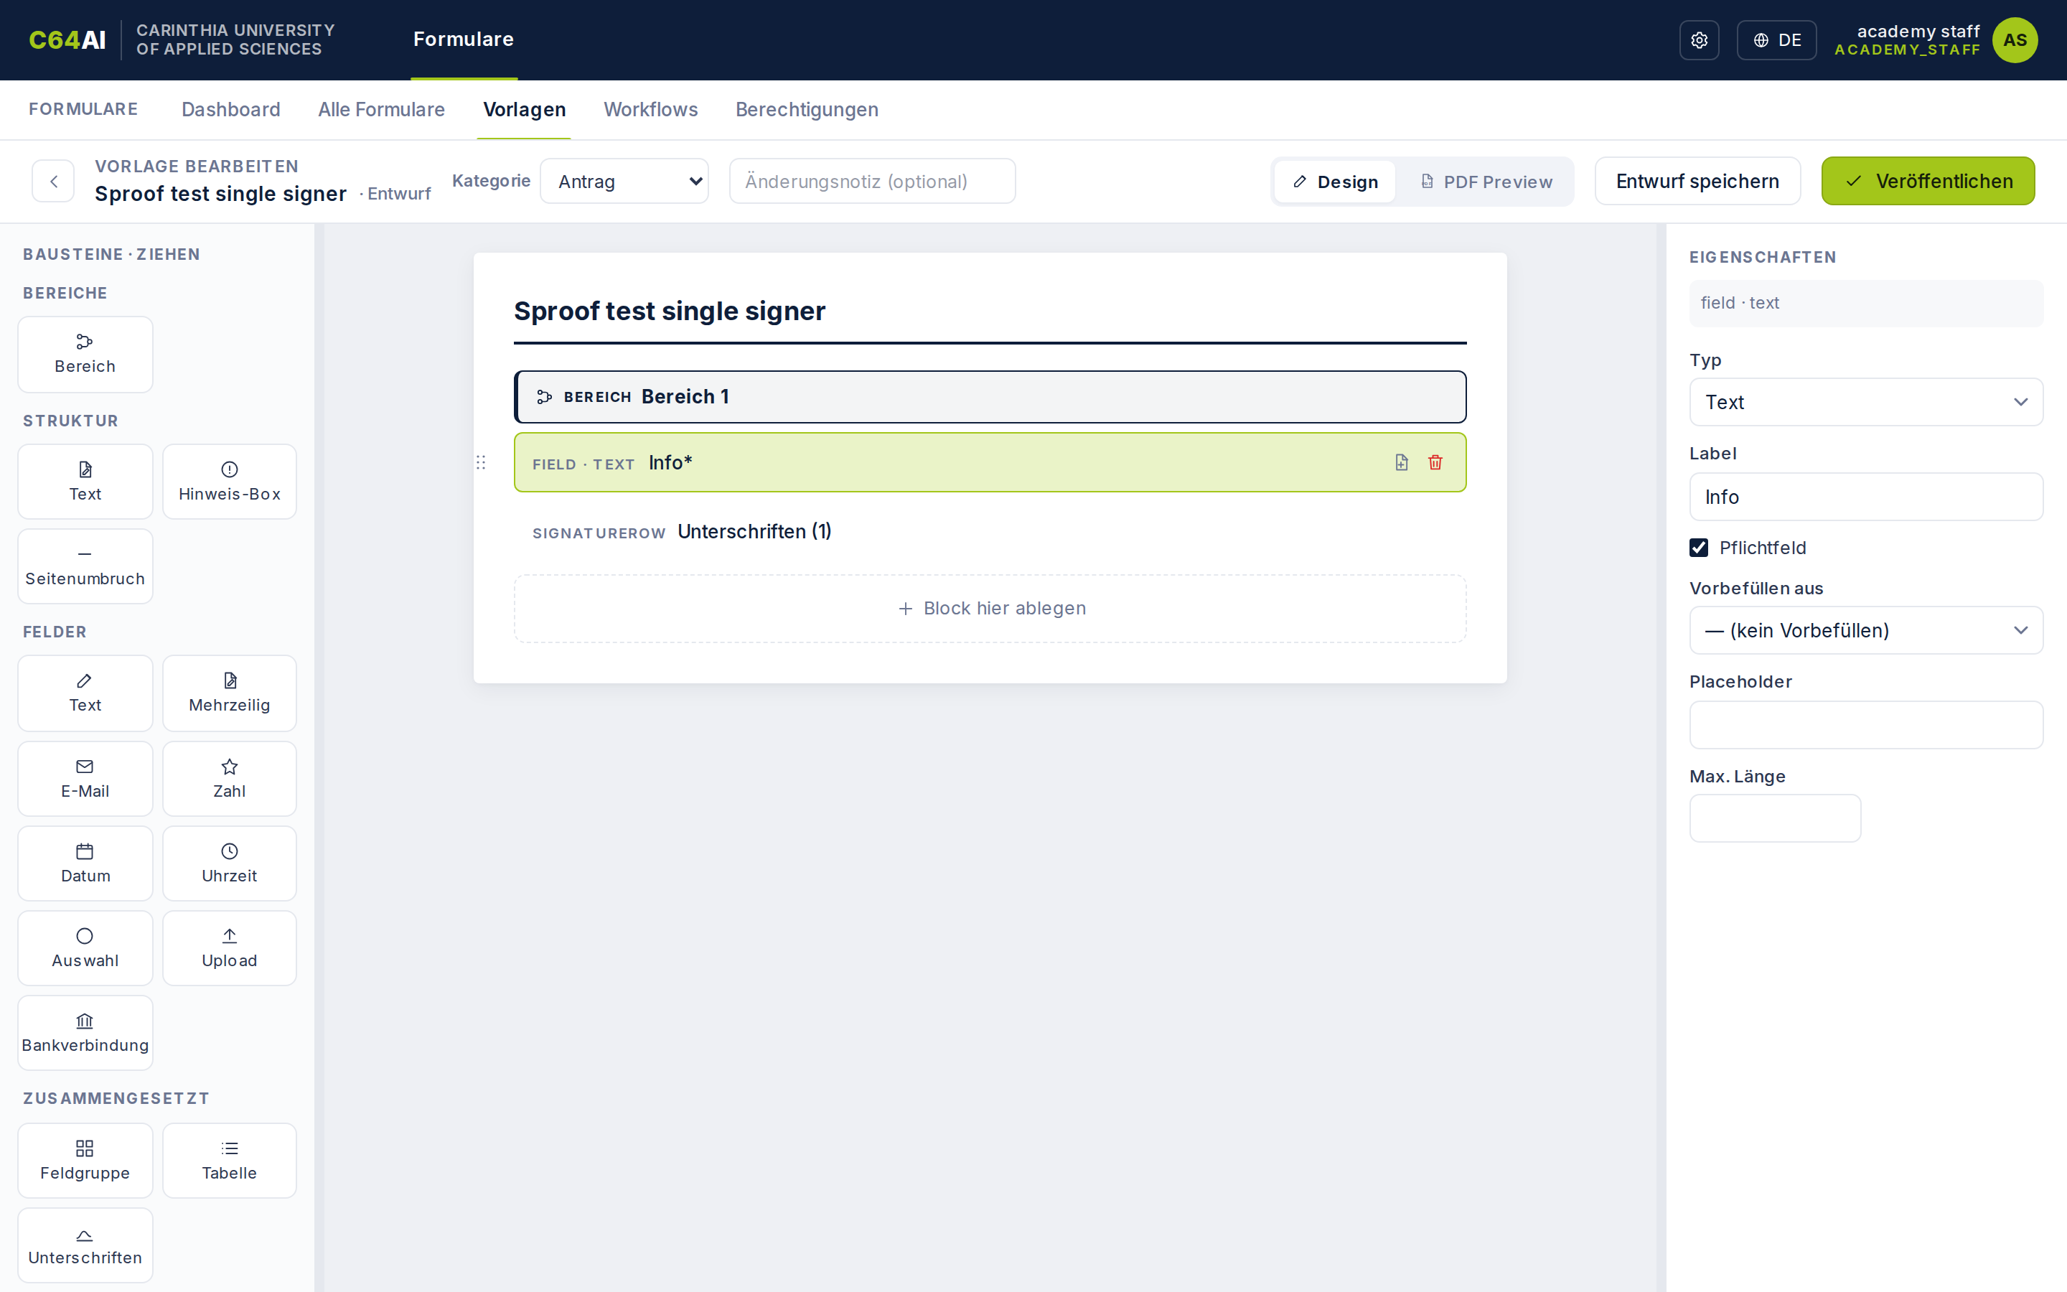The height and width of the screenshot is (1292, 2067).
Task: Click the Info field drag handle
Action: coord(481,462)
